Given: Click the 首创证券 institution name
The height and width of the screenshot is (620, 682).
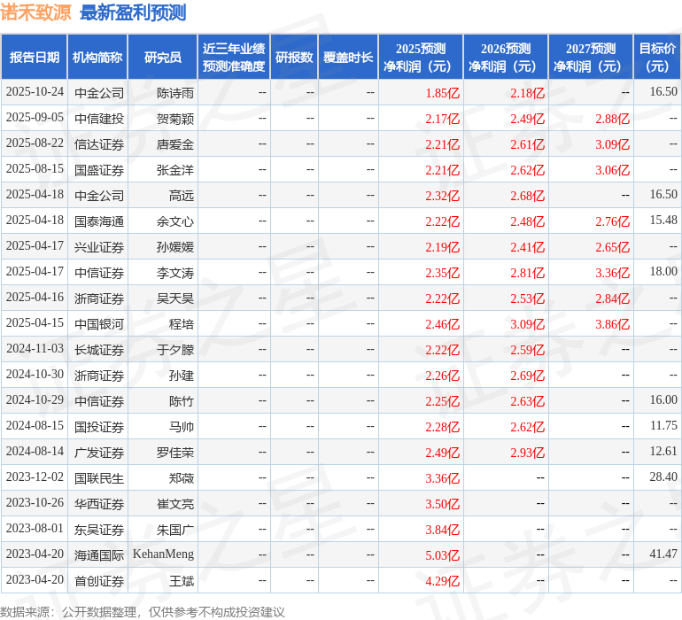Looking at the screenshot, I should pyautogui.click(x=99, y=581).
